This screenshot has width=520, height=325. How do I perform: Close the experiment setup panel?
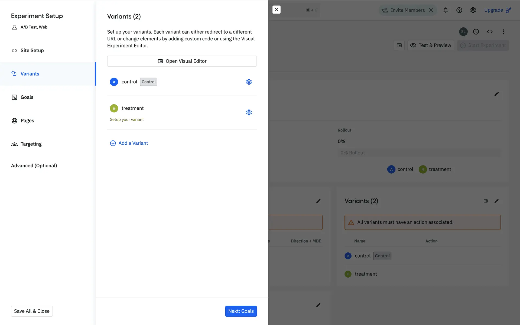276,10
